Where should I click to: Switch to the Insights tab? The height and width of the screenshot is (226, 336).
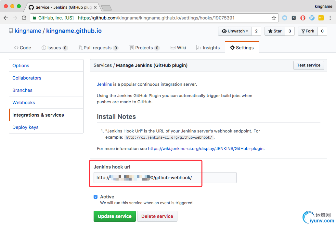tap(208, 48)
